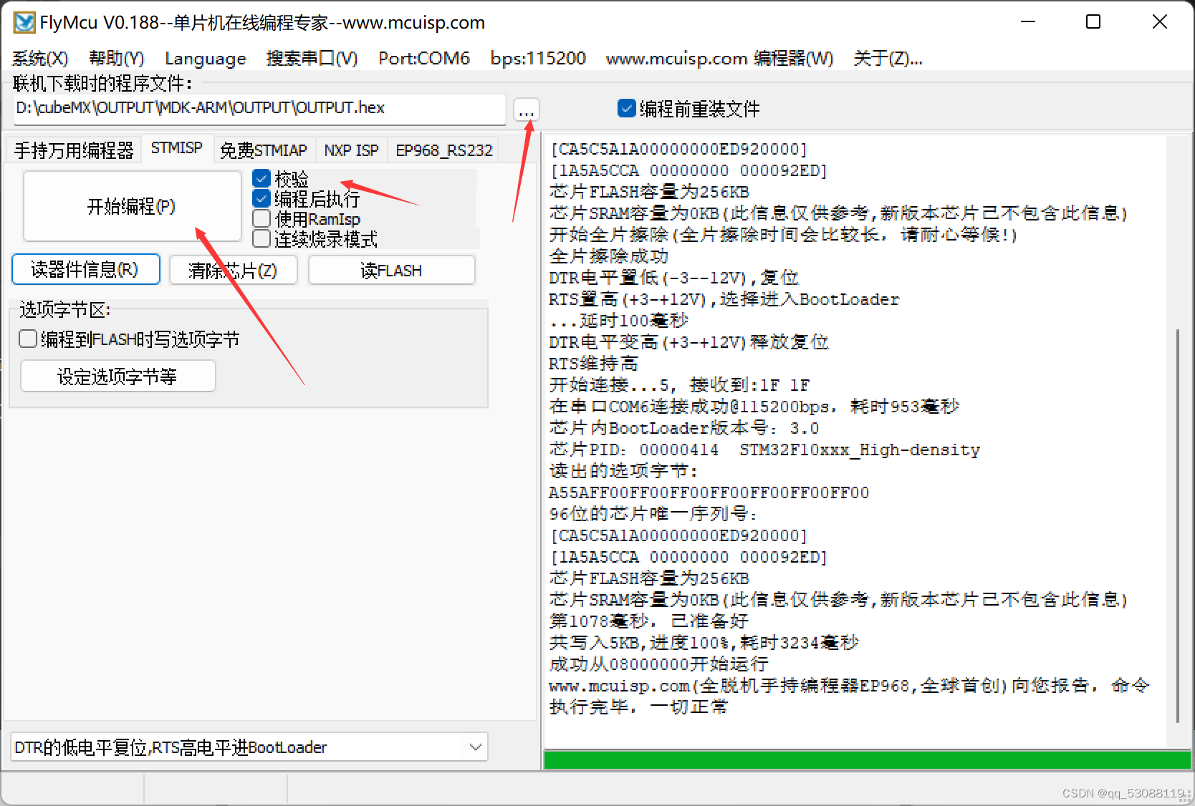Screen dimensions: 1195x806
Task: Open the bps:115200 baud rate menu
Action: click(x=538, y=59)
